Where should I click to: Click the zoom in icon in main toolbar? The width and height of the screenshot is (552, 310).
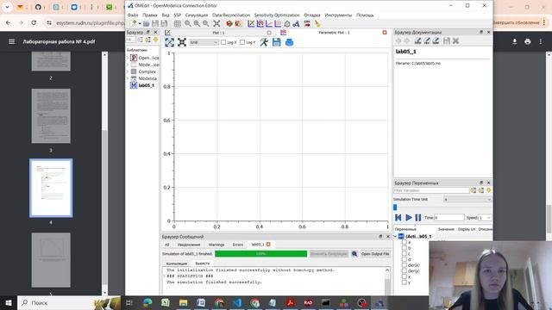[197, 23]
